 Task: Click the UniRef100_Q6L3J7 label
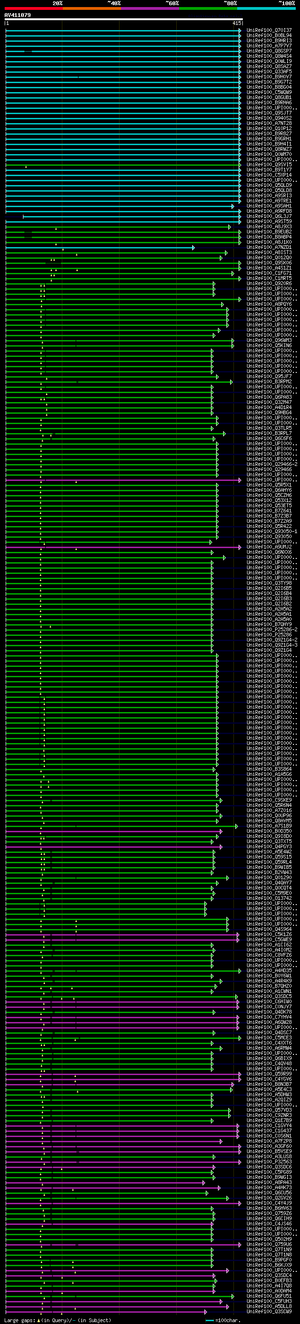[269, 217]
